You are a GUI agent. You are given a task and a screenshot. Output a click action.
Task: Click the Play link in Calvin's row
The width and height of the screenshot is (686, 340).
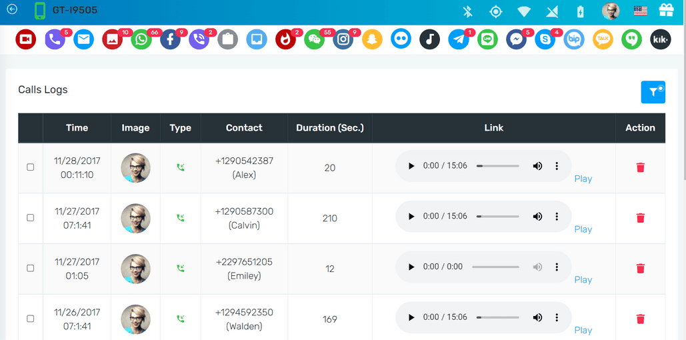(x=583, y=229)
